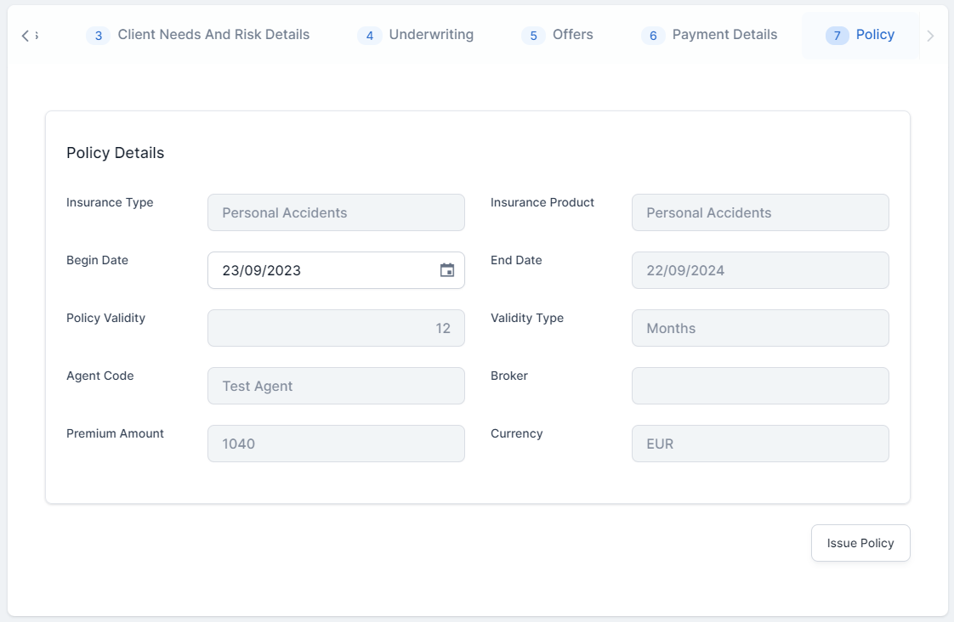Click the Insurance Type field
The height and width of the screenshot is (622, 954).
click(336, 212)
